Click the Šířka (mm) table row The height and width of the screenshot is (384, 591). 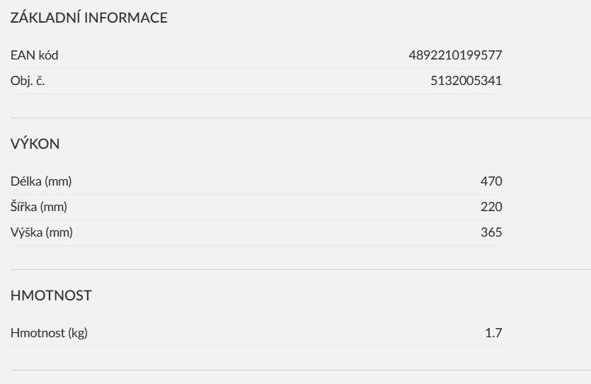[x=256, y=207]
